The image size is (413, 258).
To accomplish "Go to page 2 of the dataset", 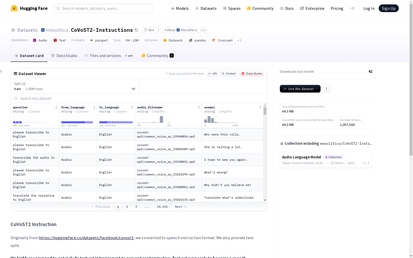I will [127, 207].
